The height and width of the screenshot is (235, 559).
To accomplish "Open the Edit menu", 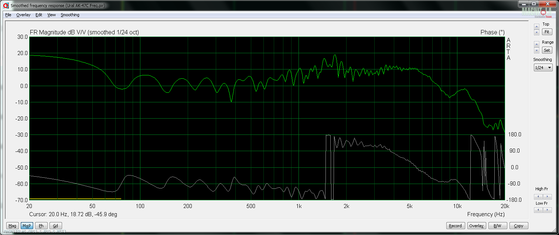I will [x=39, y=15].
